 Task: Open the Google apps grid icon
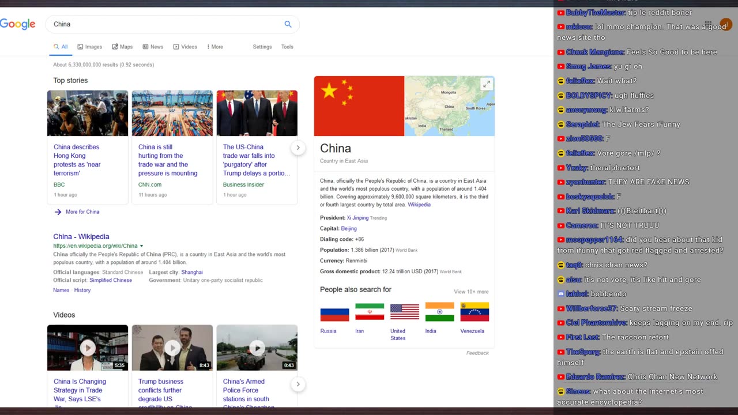pos(708,24)
